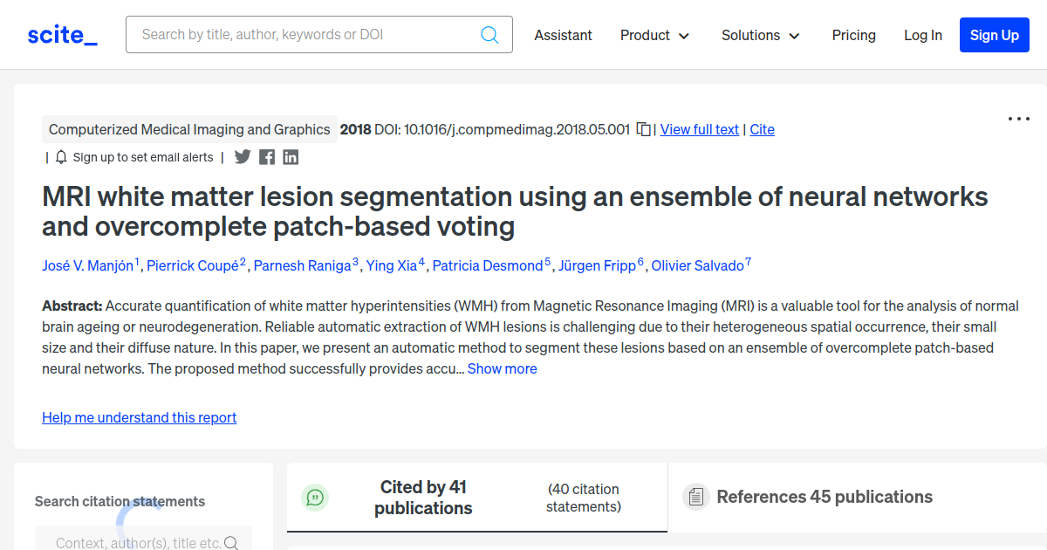Click the Sign Up button
The image size is (1047, 550).
click(x=995, y=35)
